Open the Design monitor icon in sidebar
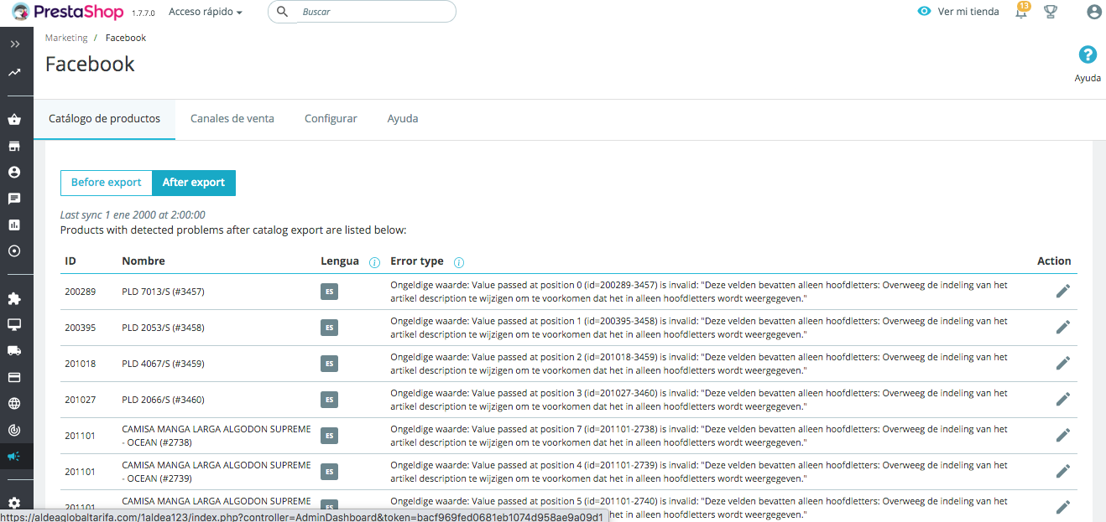1106x522 pixels. pos(14,324)
